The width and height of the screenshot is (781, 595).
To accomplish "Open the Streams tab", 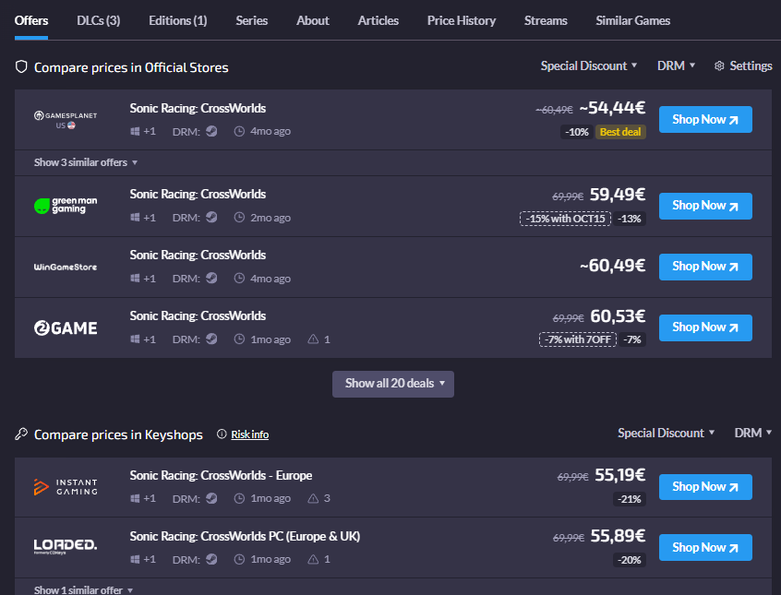I will [x=546, y=20].
